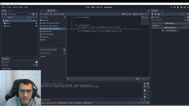
Task: Switch to the 3D workspace
Action: [x=93, y=7]
